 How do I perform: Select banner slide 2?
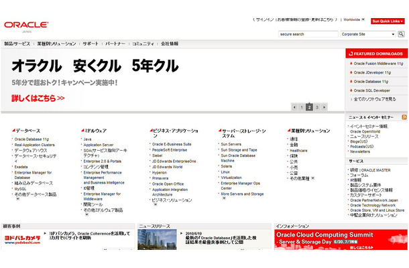coord(309,107)
